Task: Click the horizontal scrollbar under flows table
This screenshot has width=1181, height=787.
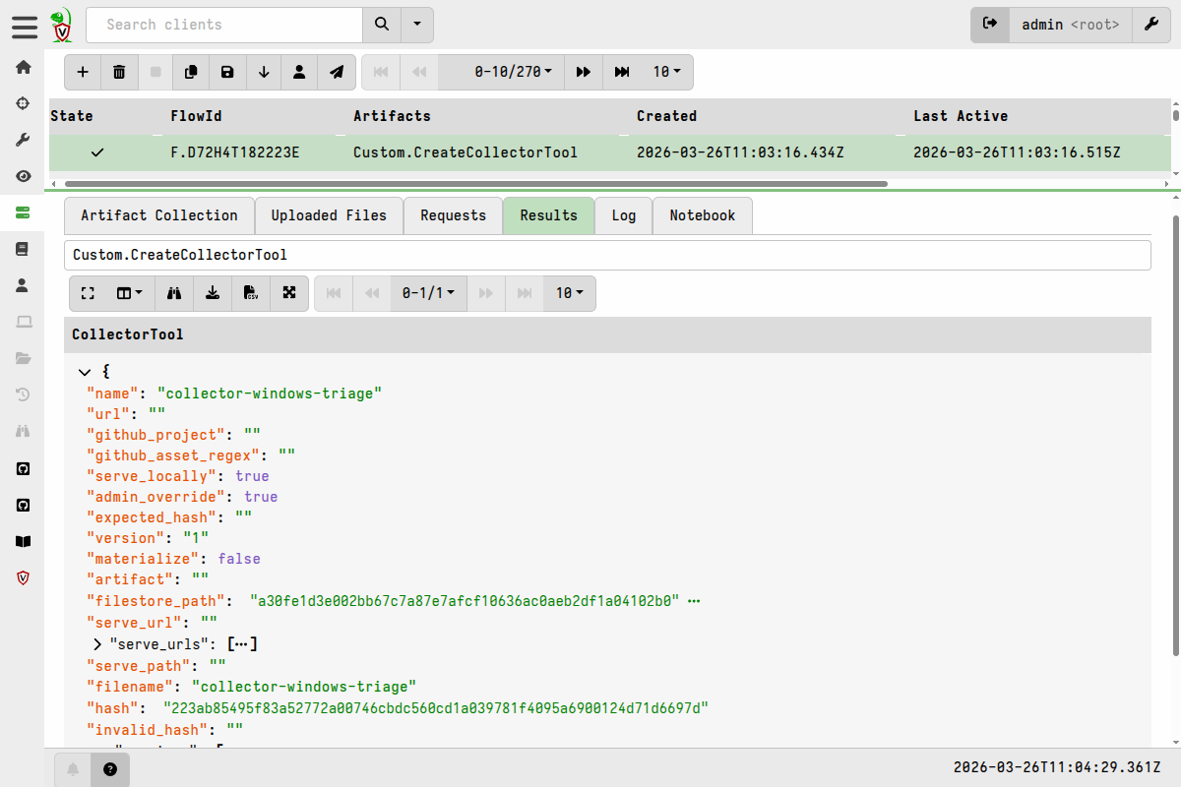Action: 474,184
